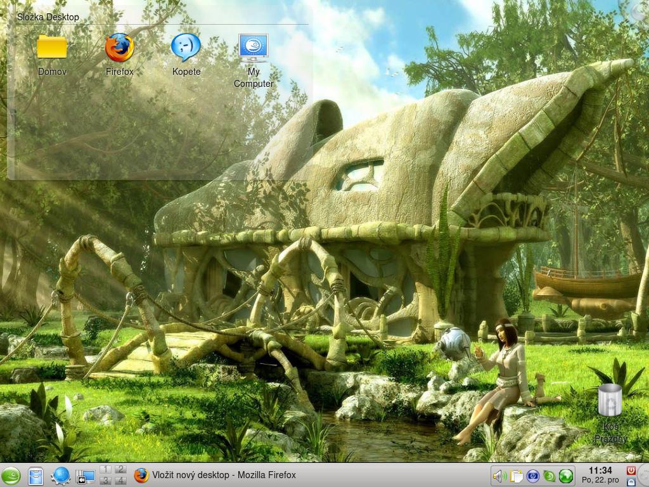
Task: Launch Firefox from the desktop folder
Action: [x=119, y=48]
